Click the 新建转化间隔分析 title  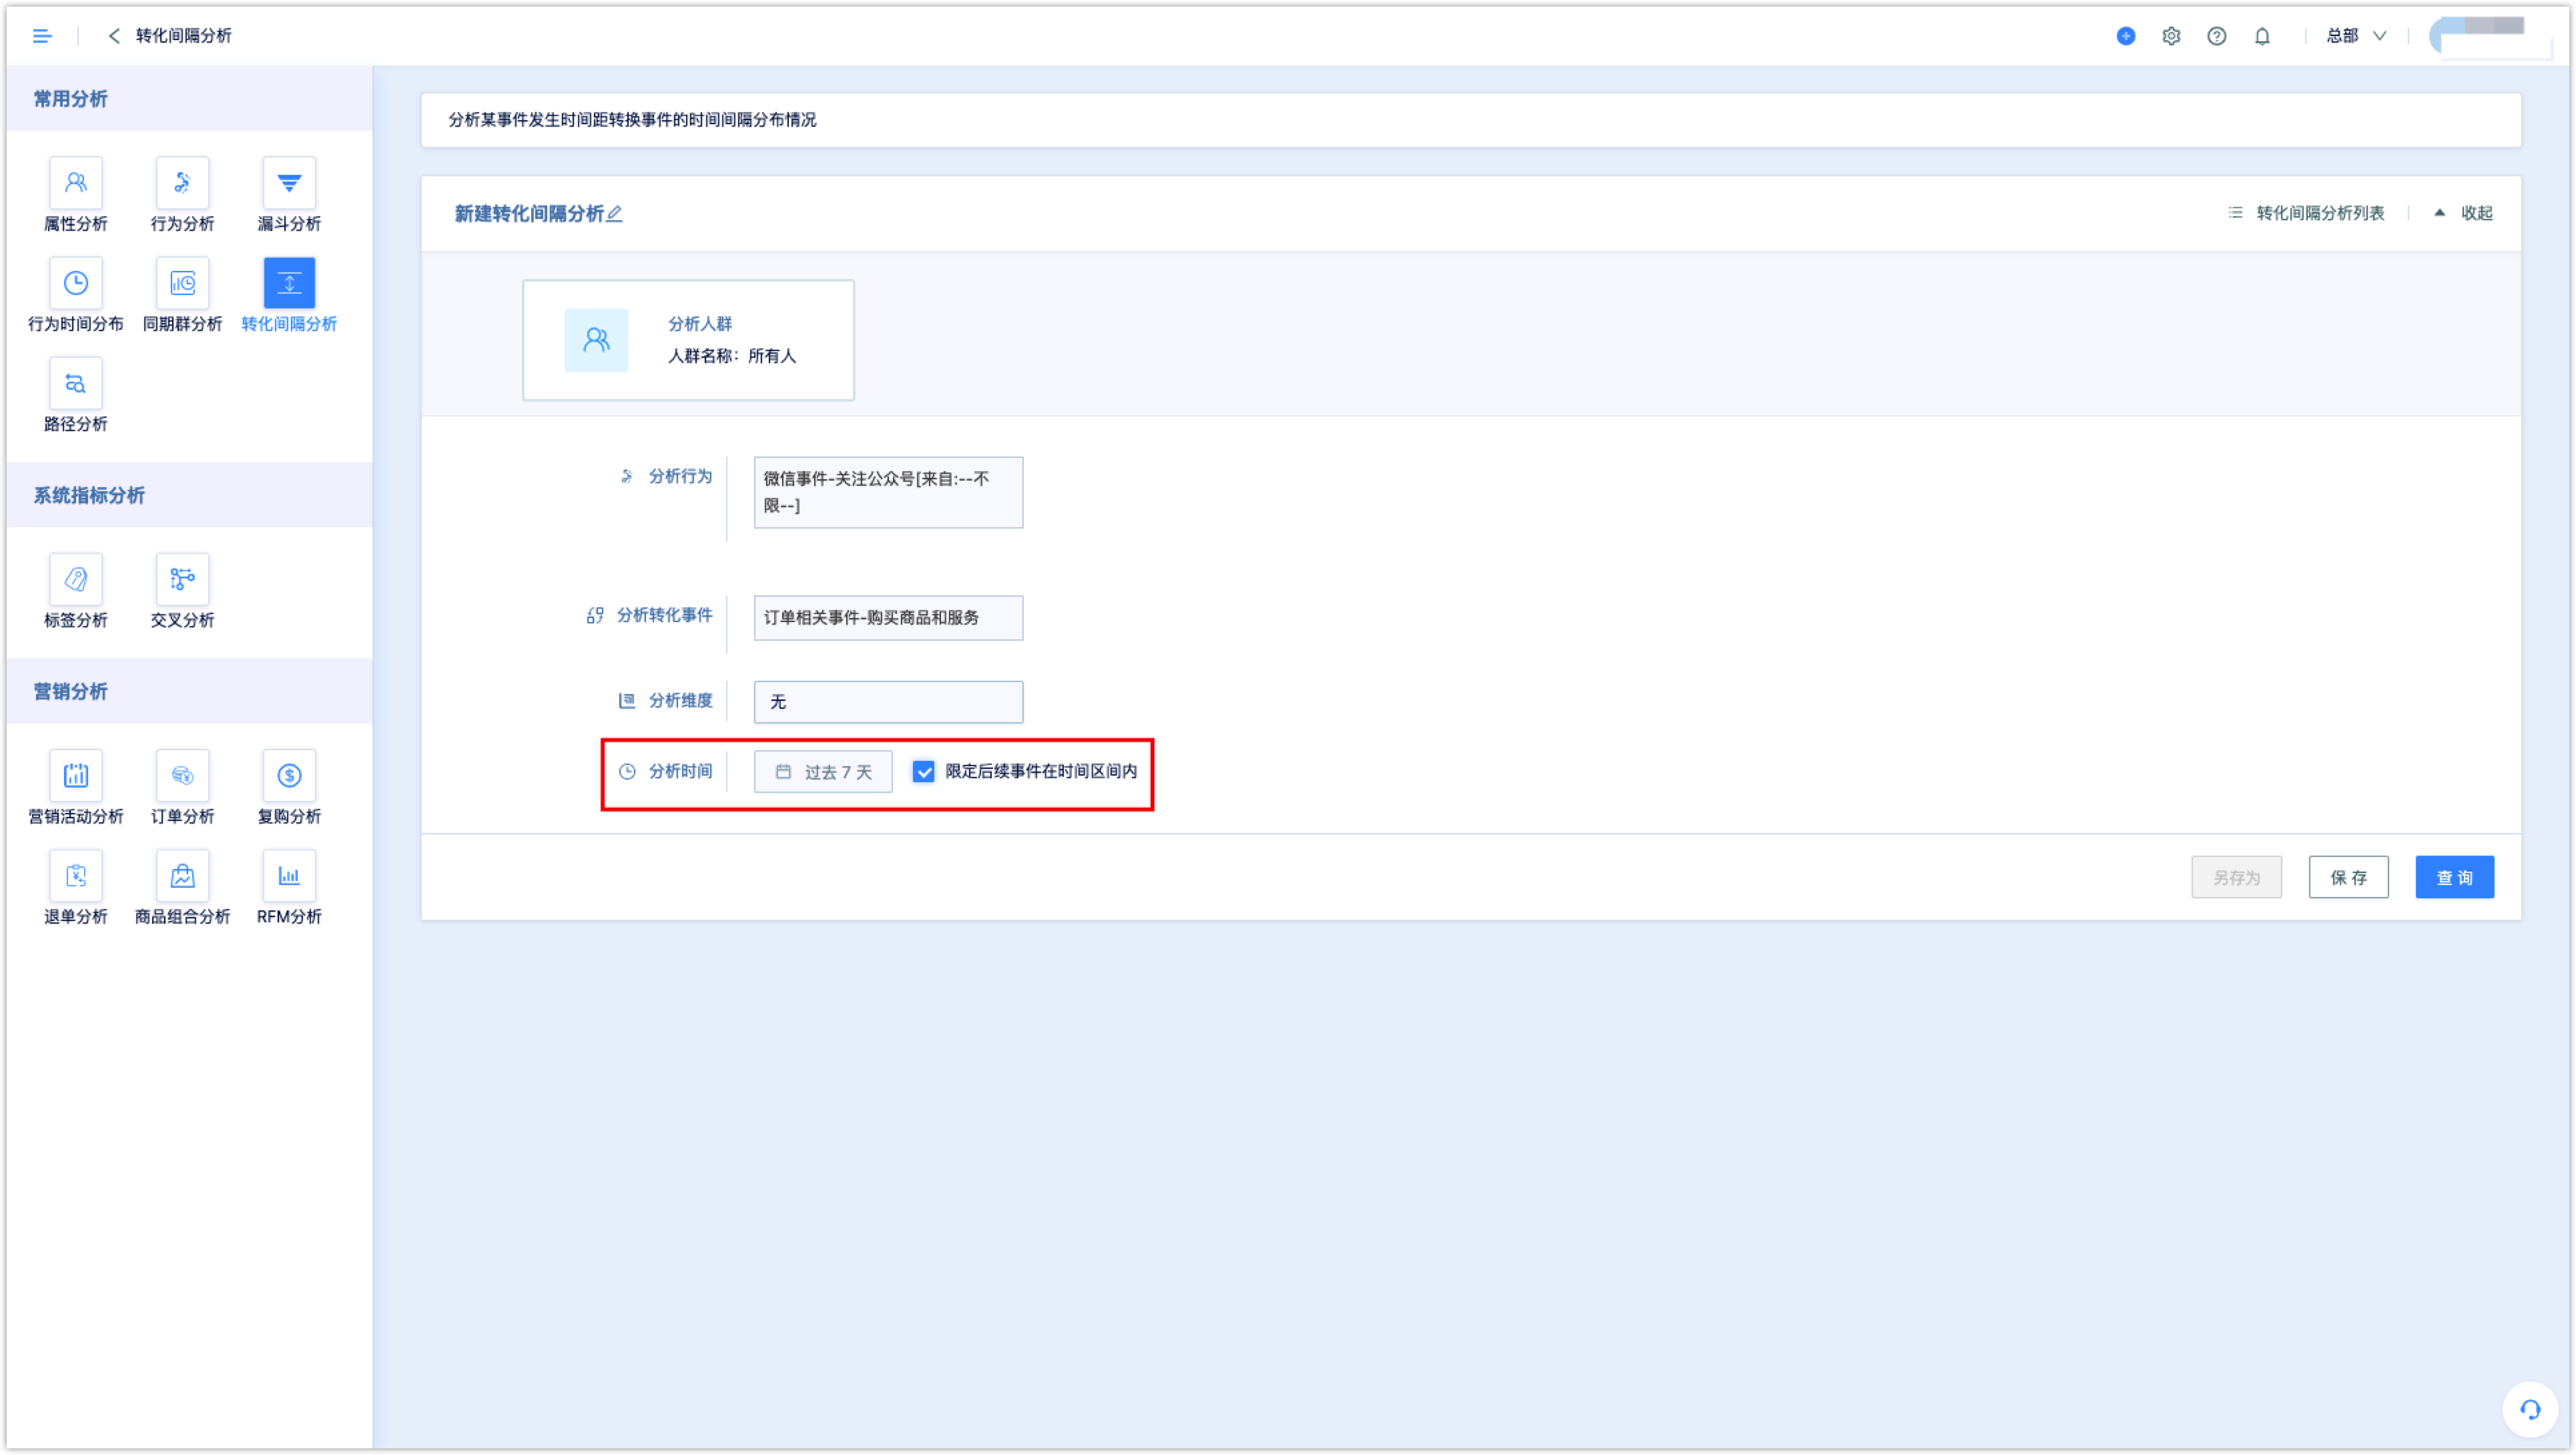(x=529, y=213)
